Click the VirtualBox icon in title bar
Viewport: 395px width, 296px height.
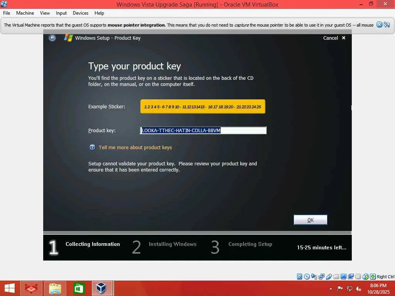[x=4, y=4]
